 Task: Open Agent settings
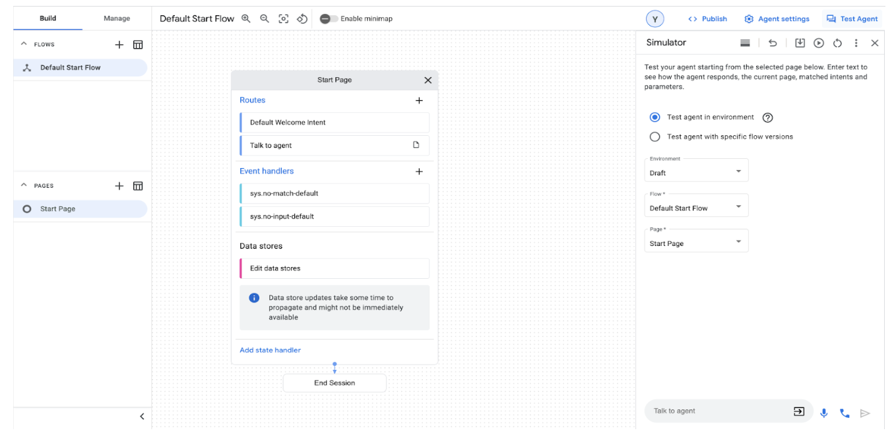point(777,19)
